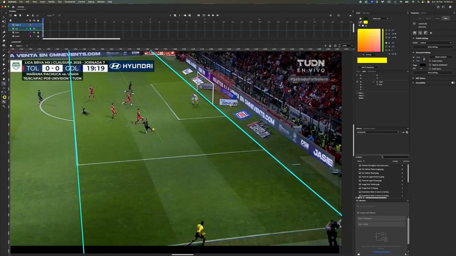This screenshot has height=256, width=456.
Task: Expand the SWF History section
Action: pos(413,78)
